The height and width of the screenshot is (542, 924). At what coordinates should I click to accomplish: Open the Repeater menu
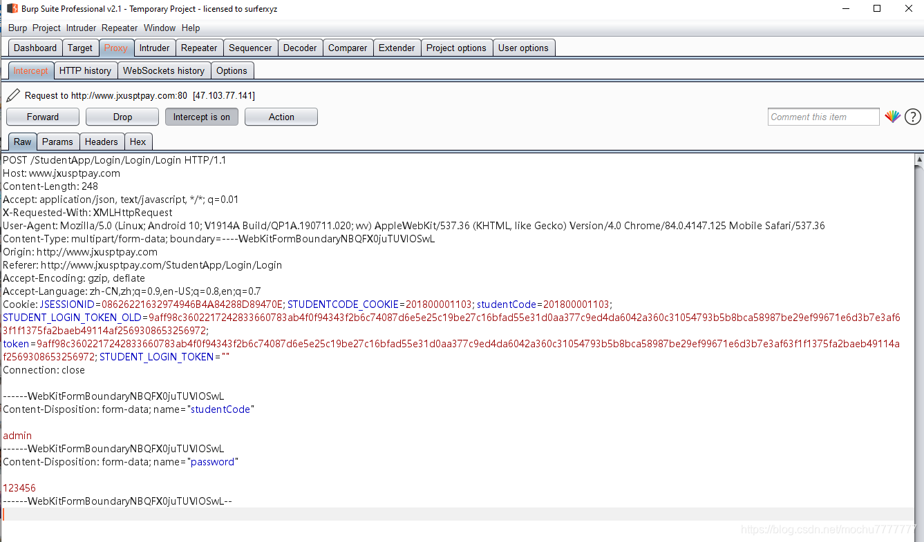(x=120, y=28)
